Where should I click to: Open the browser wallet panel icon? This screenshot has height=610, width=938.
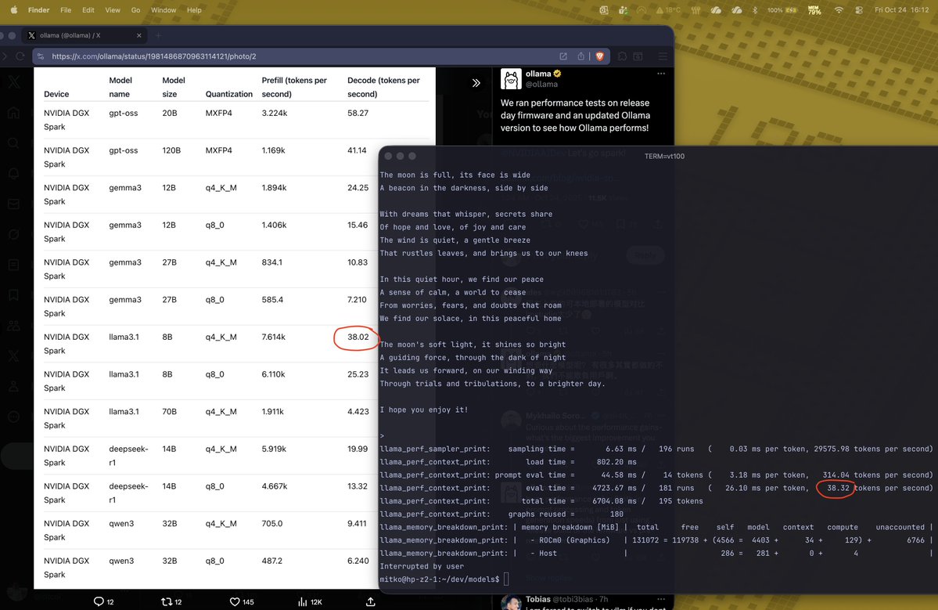(x=638, y=56)
